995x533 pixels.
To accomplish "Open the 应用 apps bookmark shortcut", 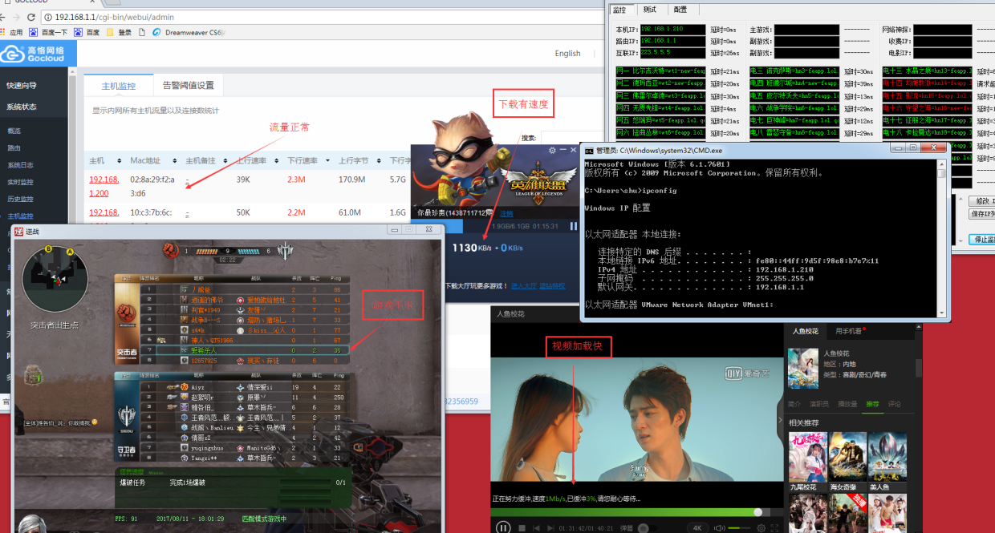I will pos(12,33).
